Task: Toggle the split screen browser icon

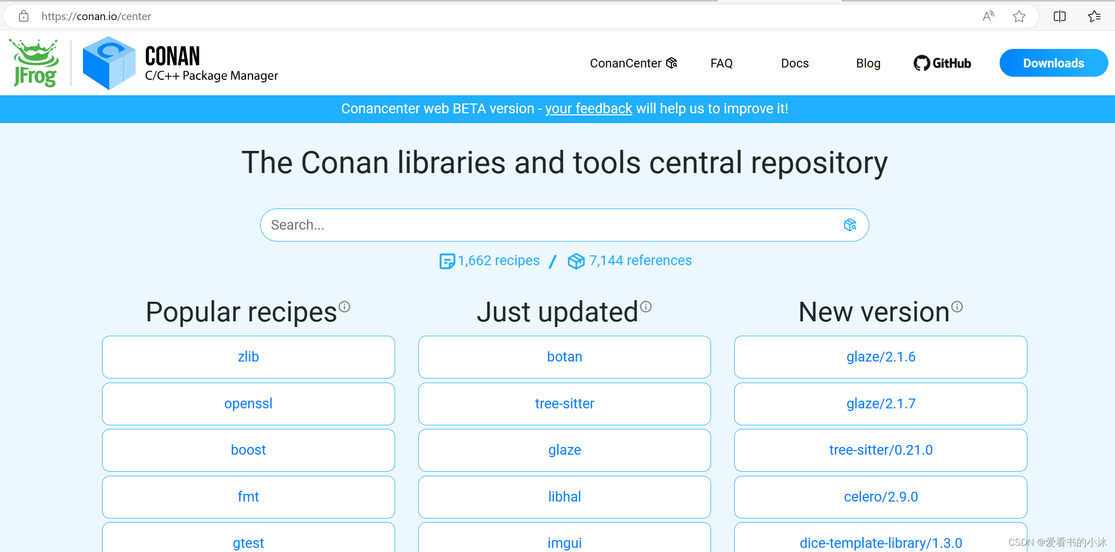Action: tap(1059, 16)
